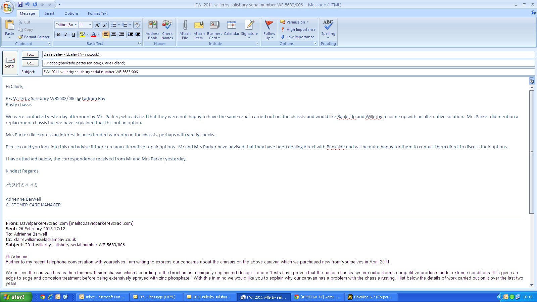Insert a Calendar into the message
Image resolution: width=537 pixels, height=302 pixels.
point(232,28)
